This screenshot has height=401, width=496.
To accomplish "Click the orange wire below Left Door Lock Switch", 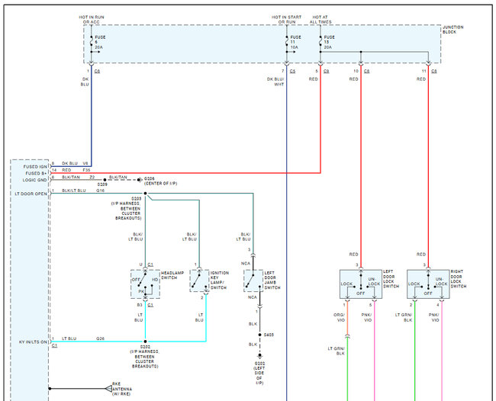I will click(347, 318).
